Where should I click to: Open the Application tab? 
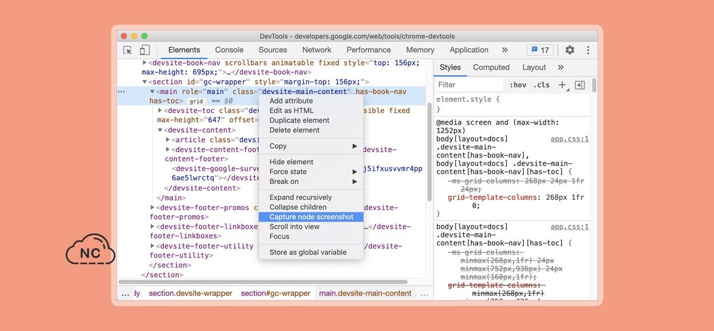pyautogui.click(x=469, y=50)
